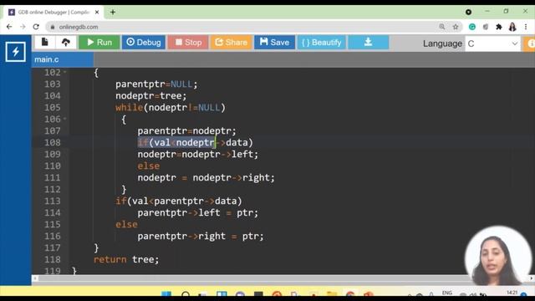535x301 pixels.
Task: Close the GDB online Debugger tab
Action: pos(97,13)
